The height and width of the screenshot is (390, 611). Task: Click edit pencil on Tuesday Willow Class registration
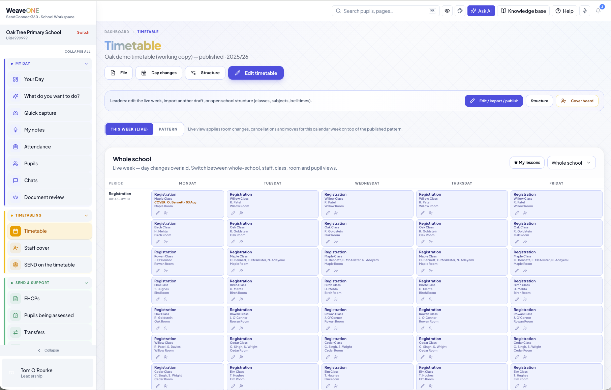pyautogui.click(x=233, y=213)
